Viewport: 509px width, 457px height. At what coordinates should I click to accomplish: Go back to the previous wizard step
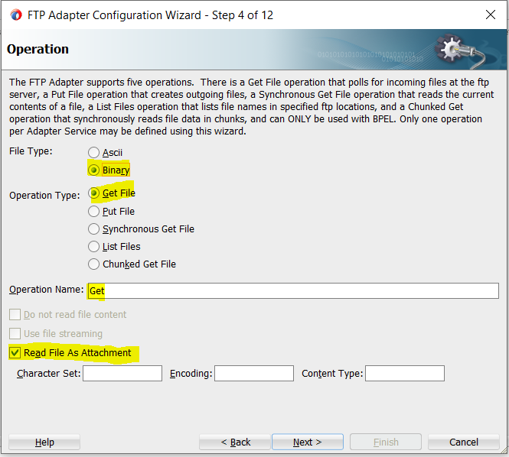point(235,442)
